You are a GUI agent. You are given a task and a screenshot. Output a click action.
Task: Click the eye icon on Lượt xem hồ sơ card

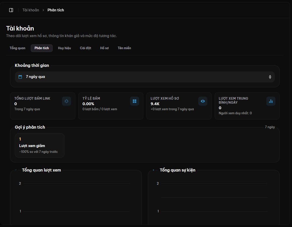pyautogui.click(x=203, y=101)
